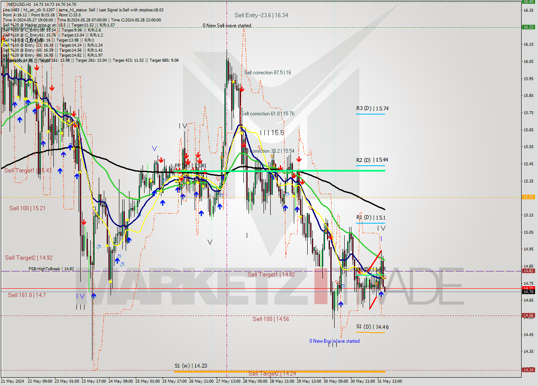This screenshot has width=538, height=386.
Task: Click the '22 May 09:00' time label
Action: pyautogui.click(x=40, y=381)
